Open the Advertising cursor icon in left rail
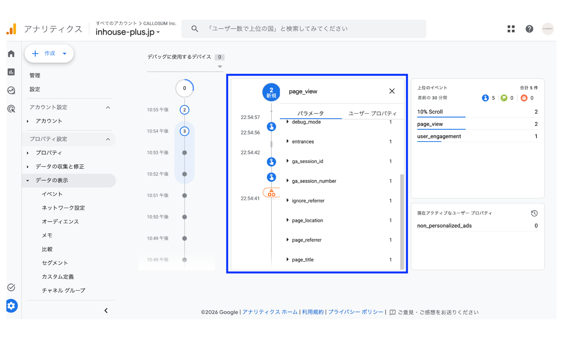 click(11, 109)
